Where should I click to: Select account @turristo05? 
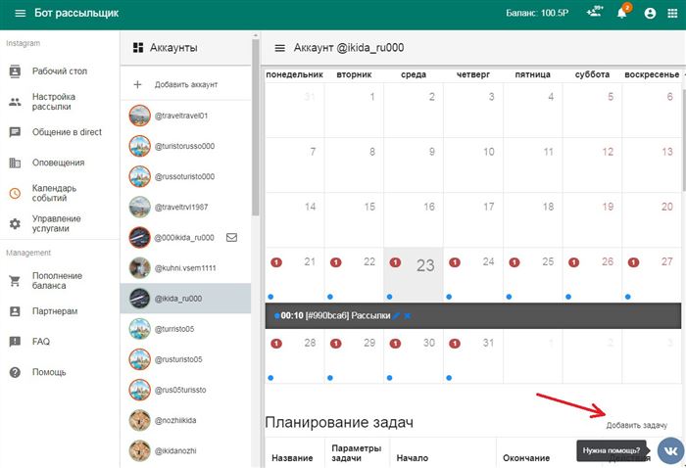coord(185,329)
